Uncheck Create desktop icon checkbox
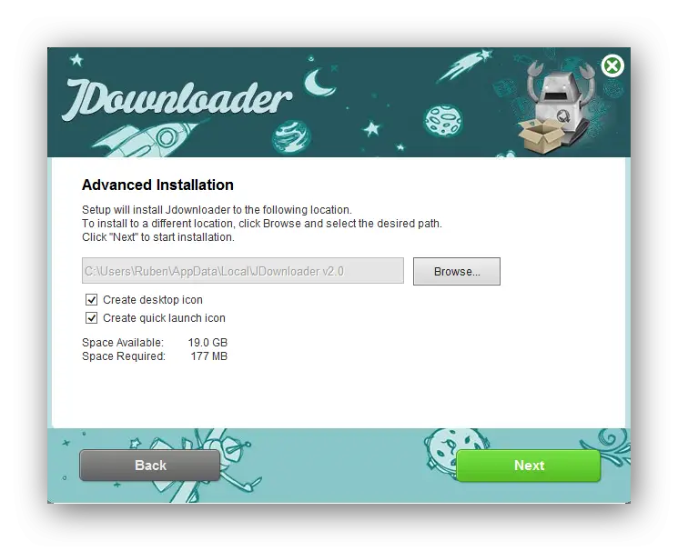This screenshot has height=551, width=678. 91,299
